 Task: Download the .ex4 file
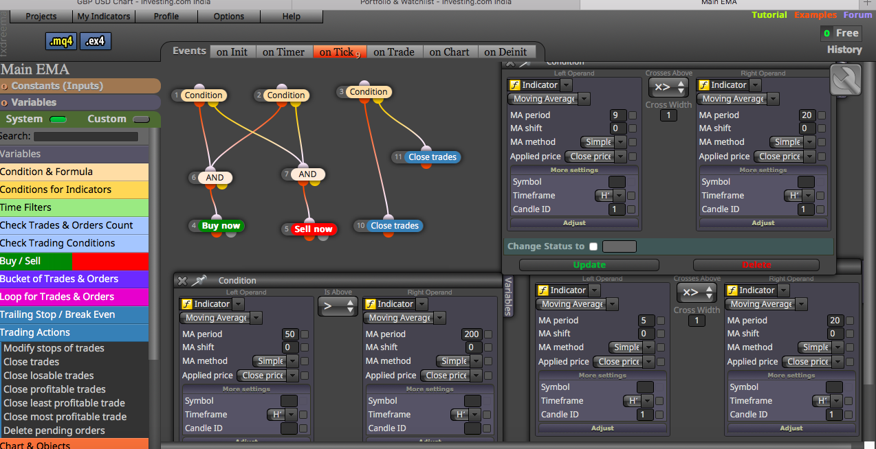(x=95, y=41)
